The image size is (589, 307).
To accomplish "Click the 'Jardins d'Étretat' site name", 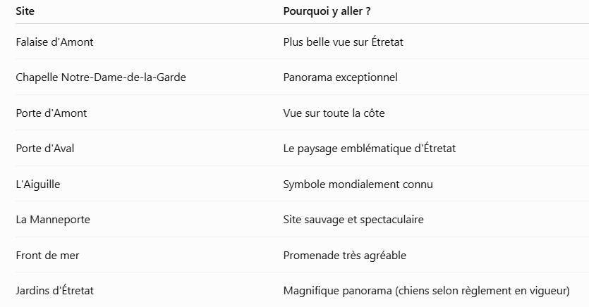I will [54, 291].
